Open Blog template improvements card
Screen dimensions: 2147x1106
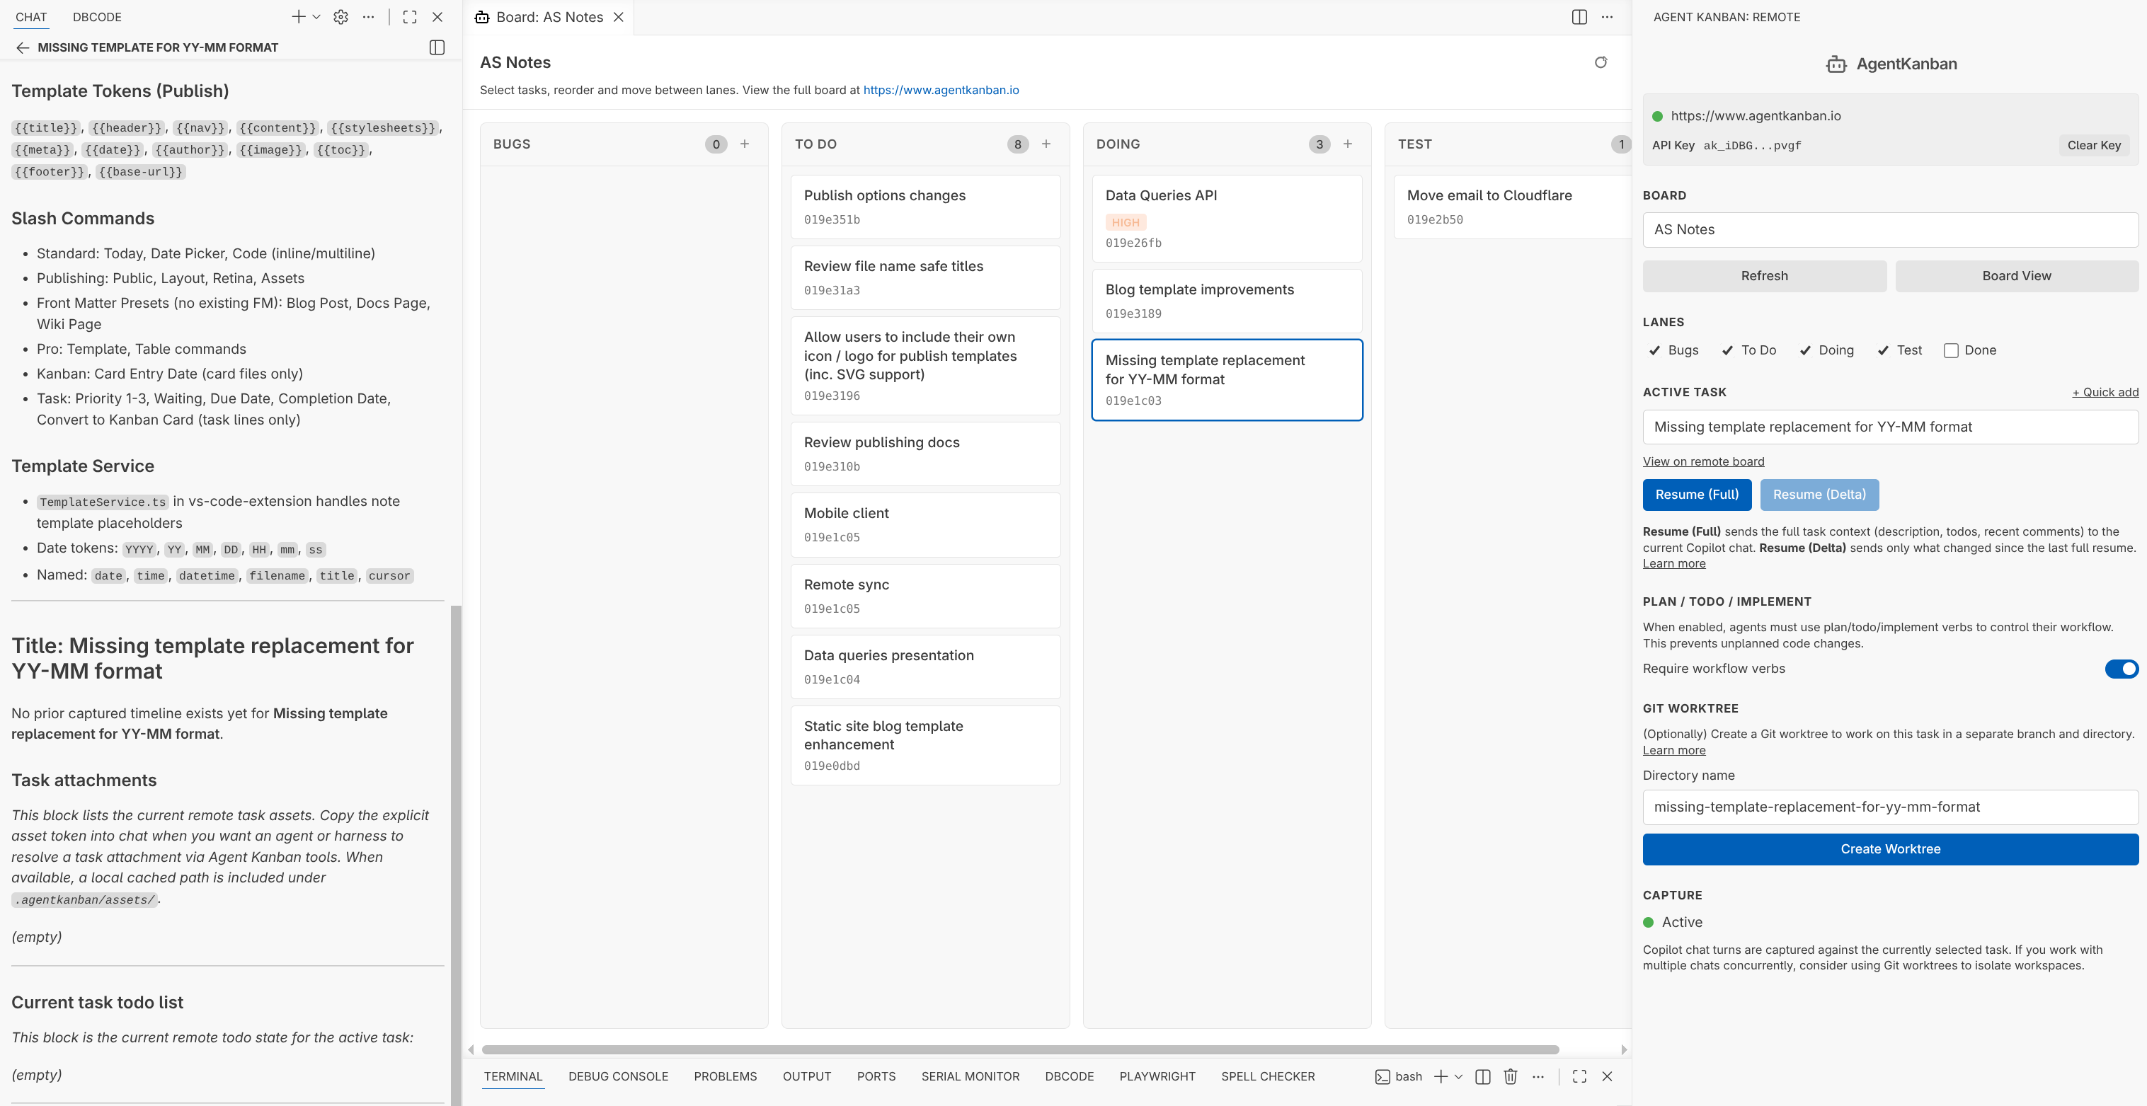(1227, 301)
